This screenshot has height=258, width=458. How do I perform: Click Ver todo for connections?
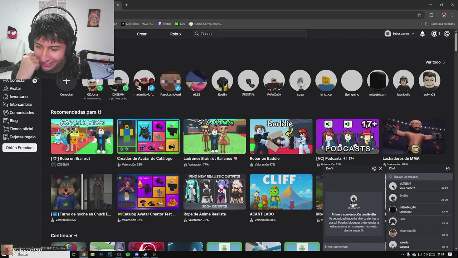pos(435,62)
